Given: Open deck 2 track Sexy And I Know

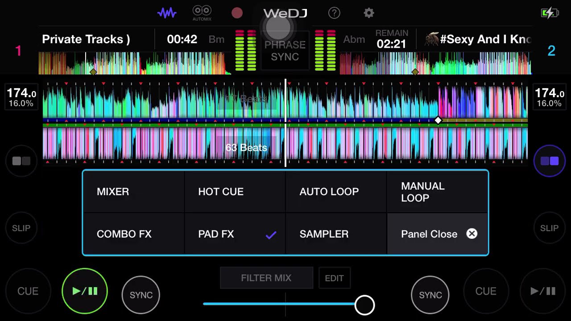Looking at the screenshot, I should click(x=485, y=39).
